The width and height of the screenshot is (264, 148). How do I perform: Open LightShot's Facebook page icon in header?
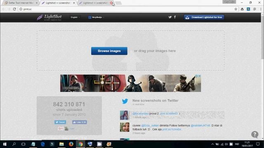click(x=175, y=17)
